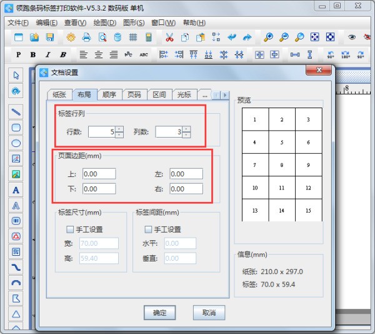Click the printer icon in toolbar
This screenshot has width=375, height=334.
[x=86, y=38]
